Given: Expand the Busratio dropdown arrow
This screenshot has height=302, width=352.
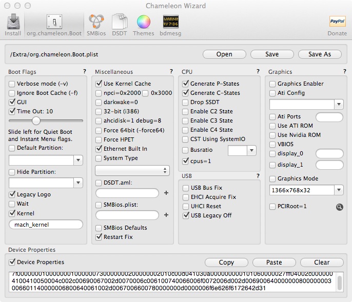Looking at the screenshot, I should coord(251,150).
